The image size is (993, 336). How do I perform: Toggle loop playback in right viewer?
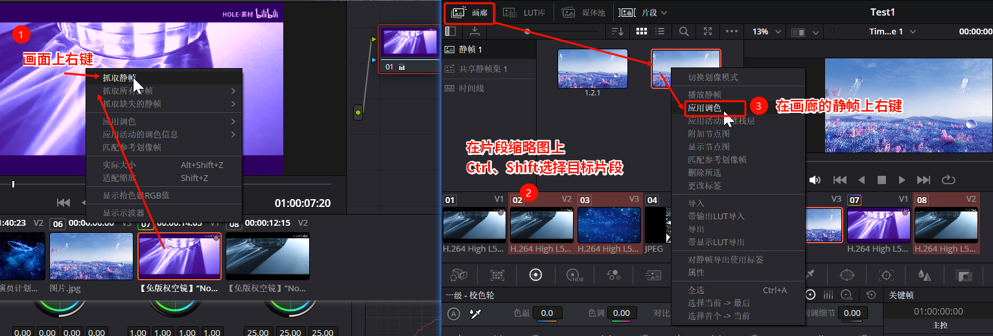point(948,180)
